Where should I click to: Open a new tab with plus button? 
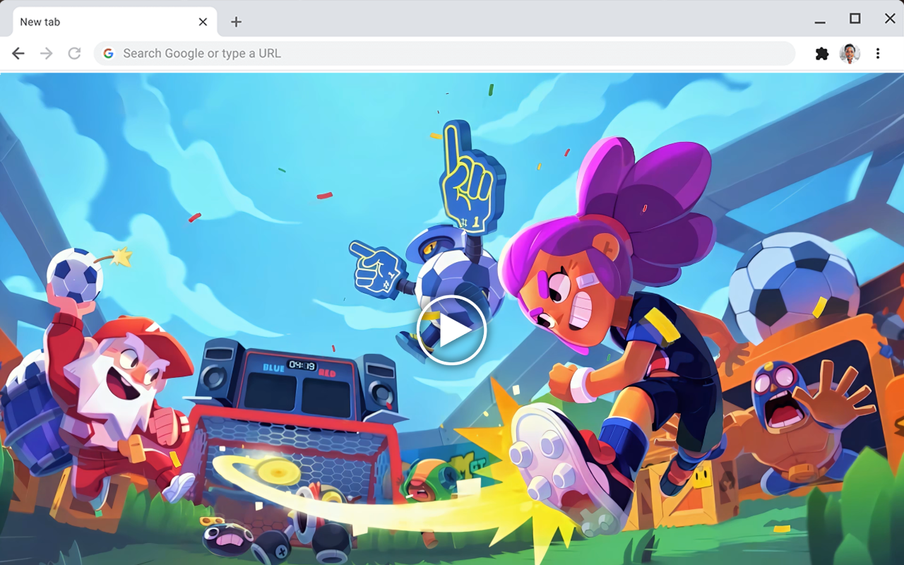point(236,22)
